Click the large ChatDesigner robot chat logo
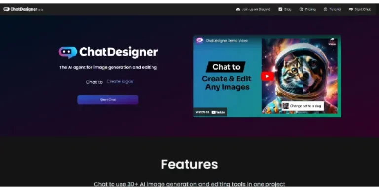The height and width of the screenshot is (190, 379). point(68,52)
